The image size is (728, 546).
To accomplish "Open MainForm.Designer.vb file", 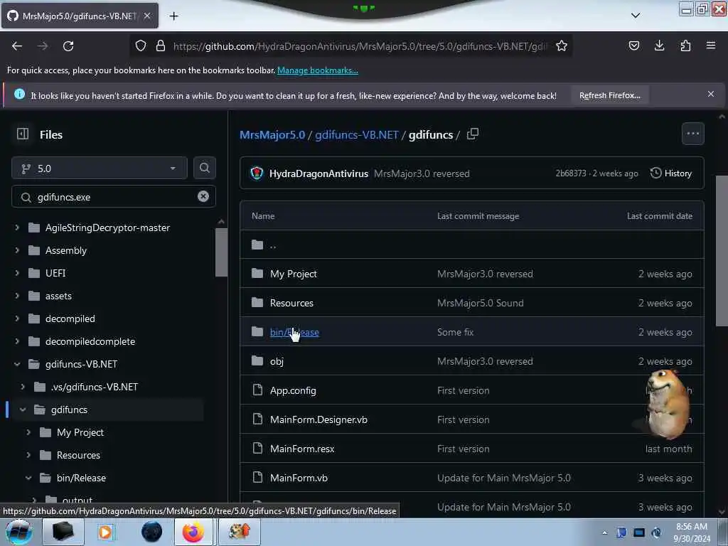I will tap(318, 419).
